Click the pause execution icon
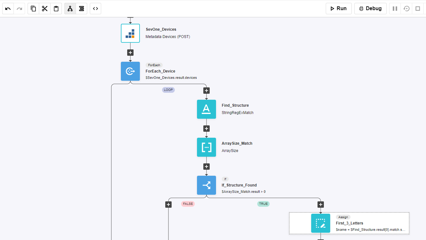Viewport: 426px width, 240px height. pyautogui.click(x=395, y=9)
